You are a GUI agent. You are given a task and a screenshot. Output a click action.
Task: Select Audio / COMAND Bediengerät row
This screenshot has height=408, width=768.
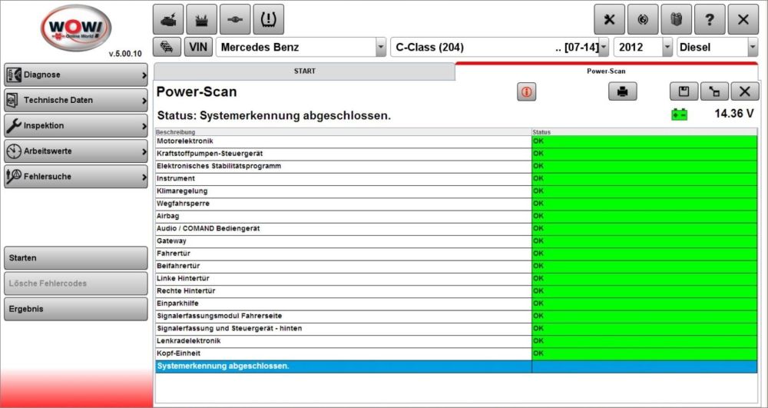click(x=456, y=229)
